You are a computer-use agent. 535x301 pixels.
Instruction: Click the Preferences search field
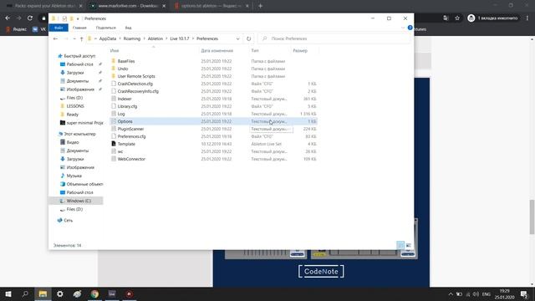click(x=334, y=38)
